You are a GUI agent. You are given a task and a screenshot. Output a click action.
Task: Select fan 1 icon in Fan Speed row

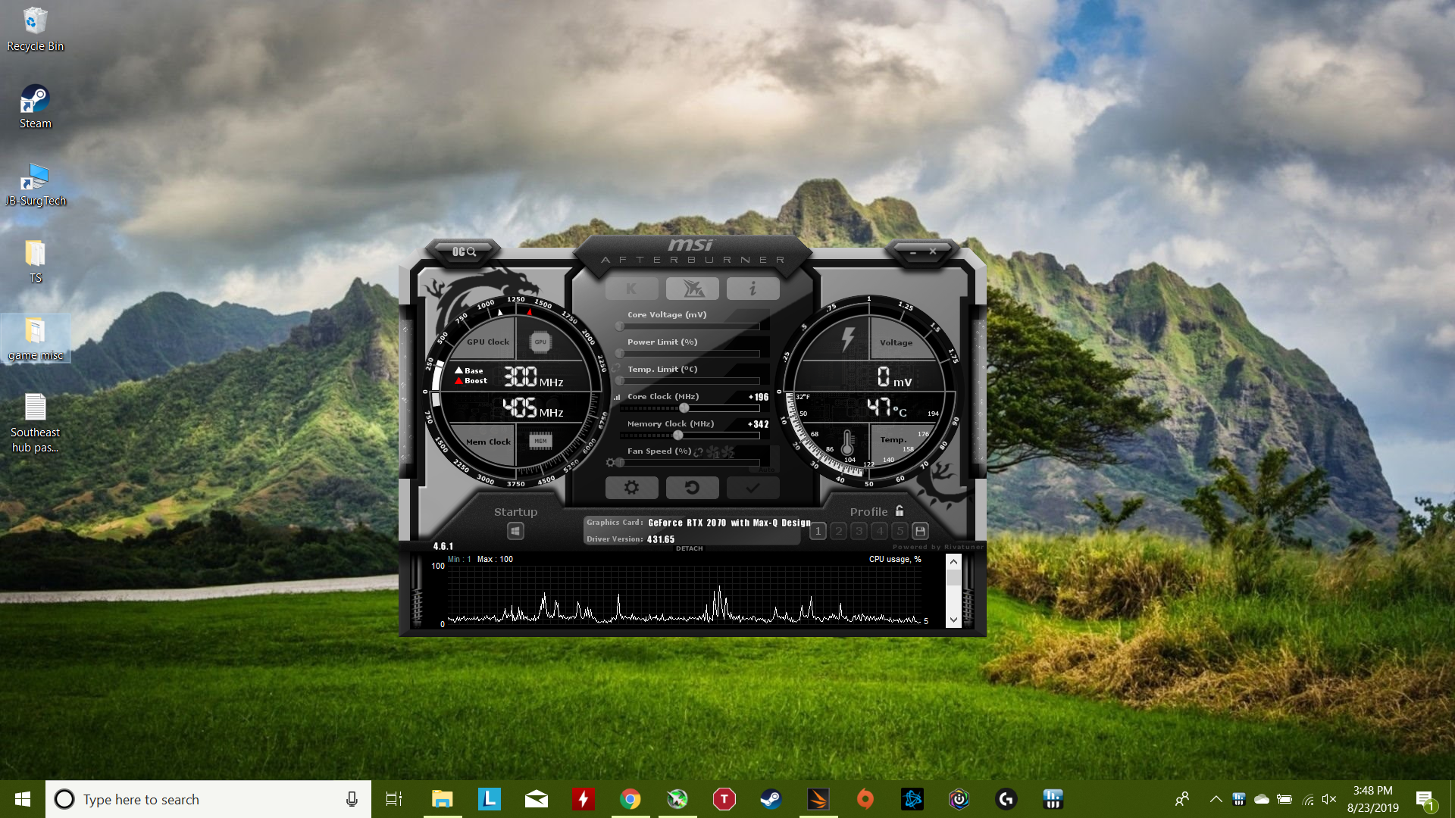(x=713, y=452)
